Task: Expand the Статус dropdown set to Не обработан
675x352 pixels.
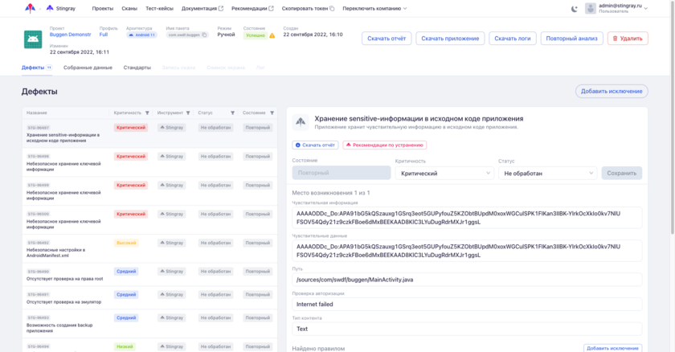Action: pyautogui.click(x=547, y=173)
